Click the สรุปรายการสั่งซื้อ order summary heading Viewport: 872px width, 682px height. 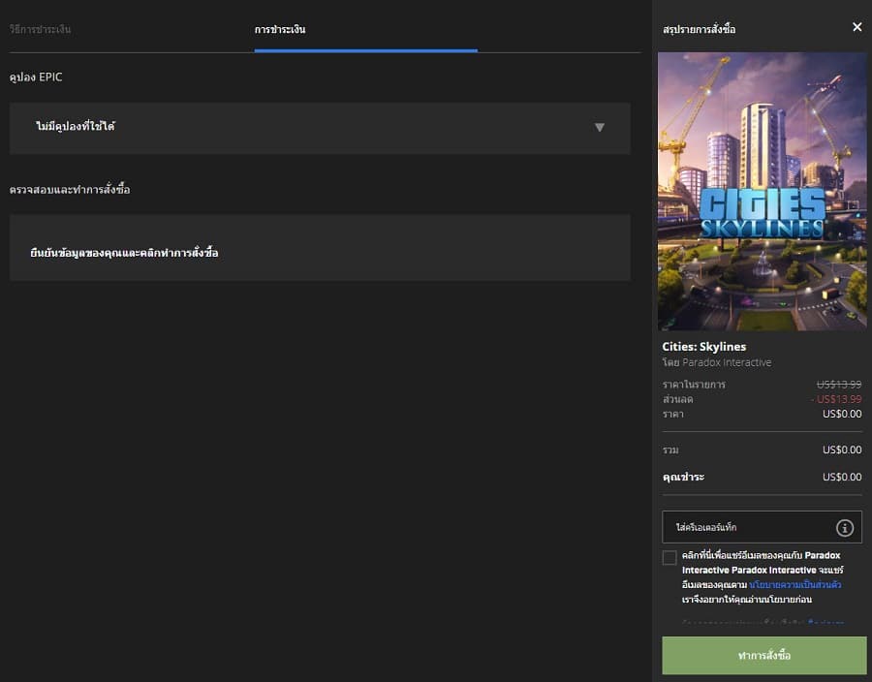(x=699, y=29)
